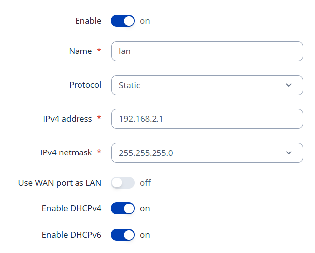Screen dimensions: 315x253
Task: Click the IPv4 address label
Action: [x=67, y=119]
